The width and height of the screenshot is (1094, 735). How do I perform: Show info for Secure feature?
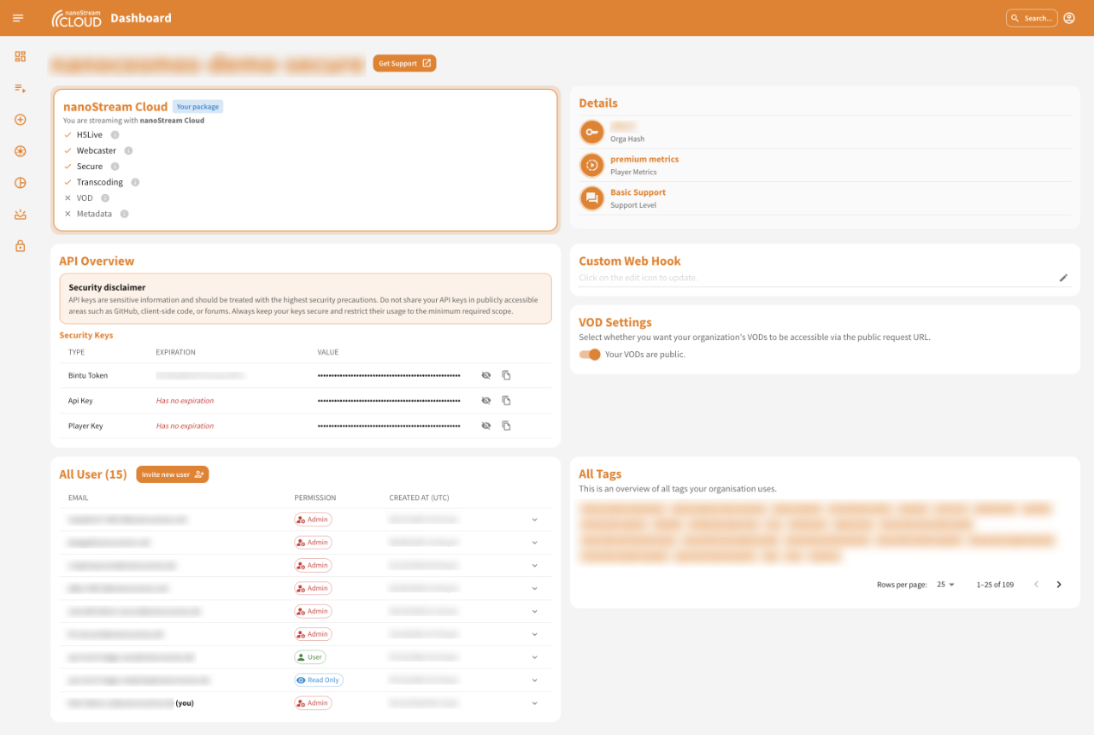click(x=115, y=167)
